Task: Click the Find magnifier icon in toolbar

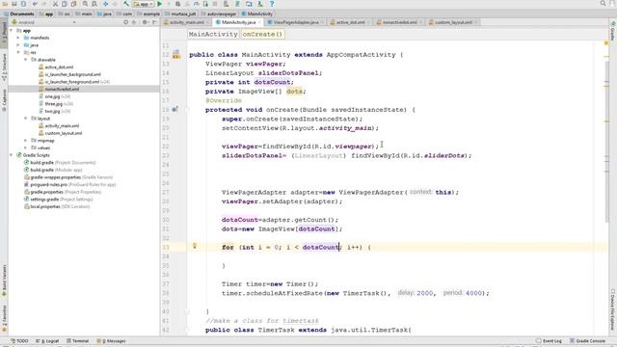Action: (x=85, y=4)
